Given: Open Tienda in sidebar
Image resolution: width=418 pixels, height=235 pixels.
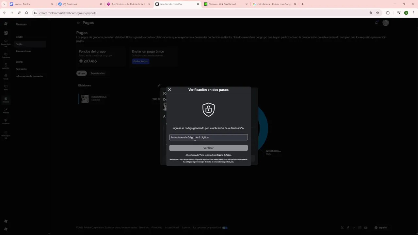Looking at the screenshot, I should pyautogui.click(x=6, y=77).
